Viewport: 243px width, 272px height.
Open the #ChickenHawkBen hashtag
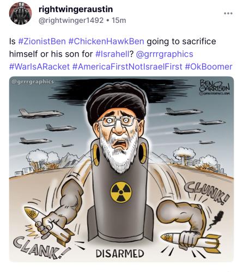(x=106, y=41)
